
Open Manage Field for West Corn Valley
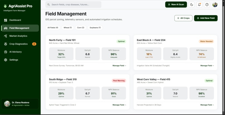pos(207,105)
